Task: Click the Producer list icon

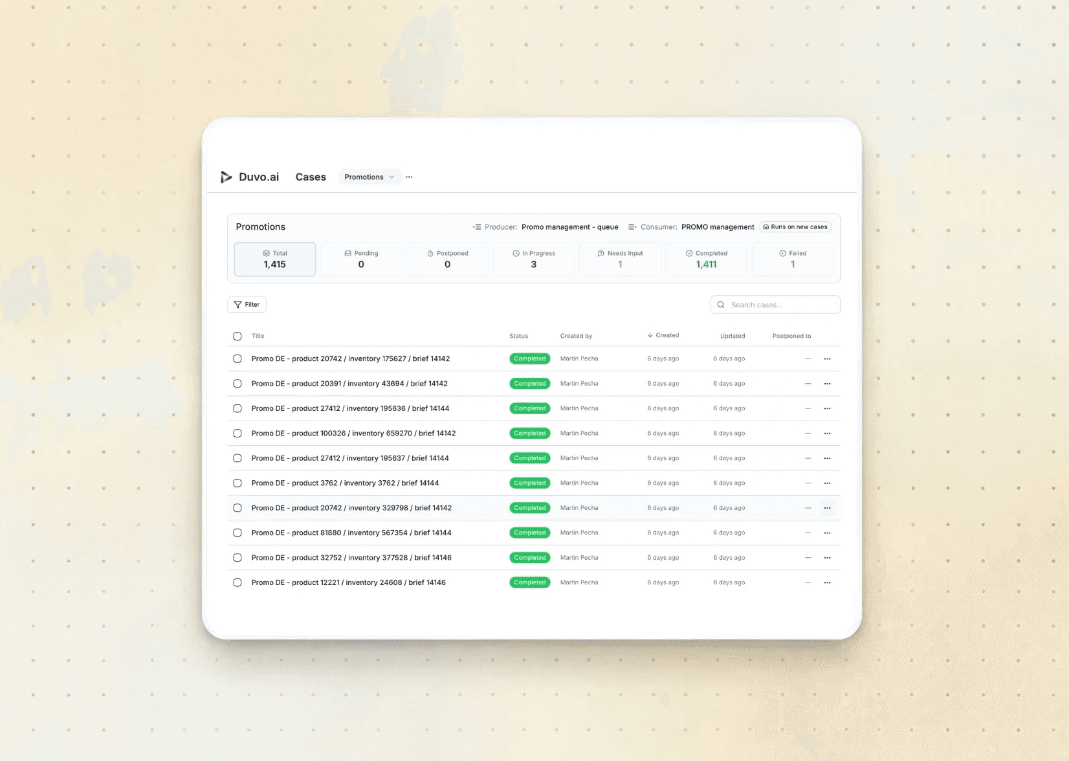Action: point(477,227)
